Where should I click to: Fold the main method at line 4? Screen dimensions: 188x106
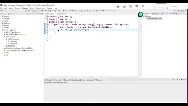48,24
